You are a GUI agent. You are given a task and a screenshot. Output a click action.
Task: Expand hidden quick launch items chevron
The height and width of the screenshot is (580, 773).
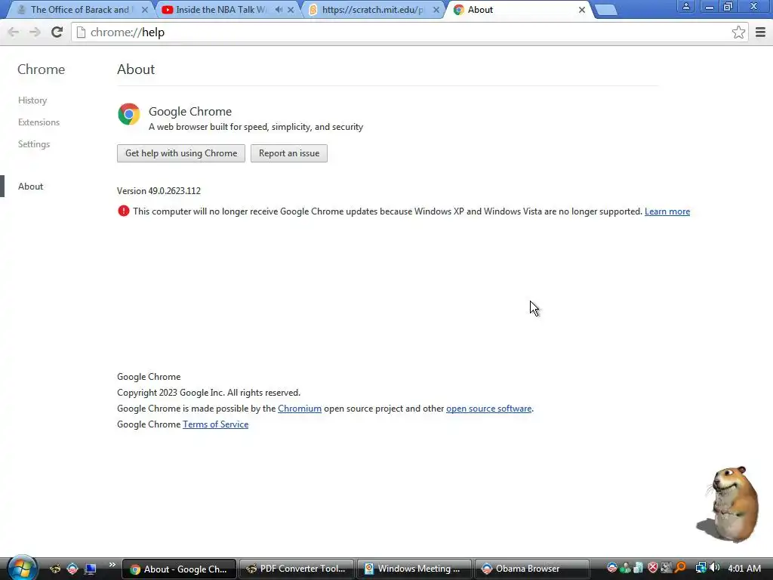pos(112,565)
